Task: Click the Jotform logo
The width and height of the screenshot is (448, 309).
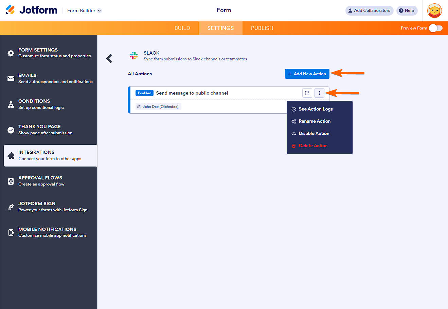Action: coord(32,10)
